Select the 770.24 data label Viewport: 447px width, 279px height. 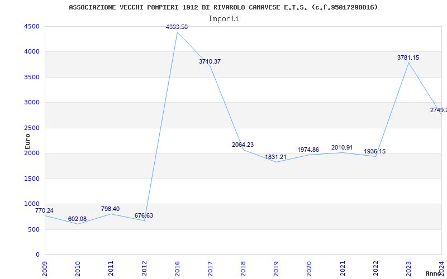tap(44, 211)
